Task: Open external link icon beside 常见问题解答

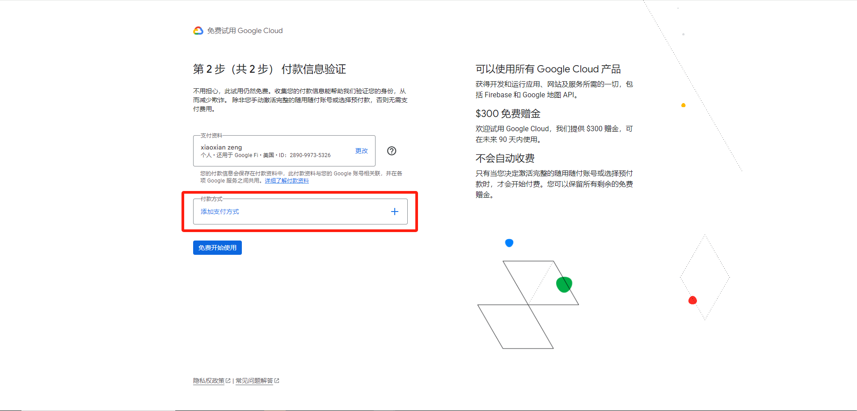Action: pyautogui.click(x=277, y=381)
